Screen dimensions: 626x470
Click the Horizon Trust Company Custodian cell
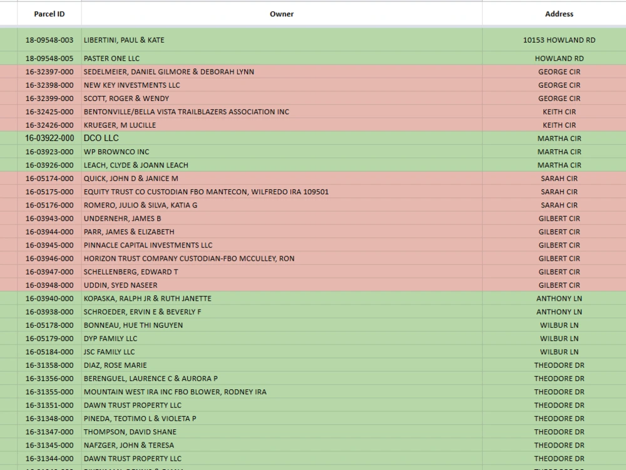(282, 259)
